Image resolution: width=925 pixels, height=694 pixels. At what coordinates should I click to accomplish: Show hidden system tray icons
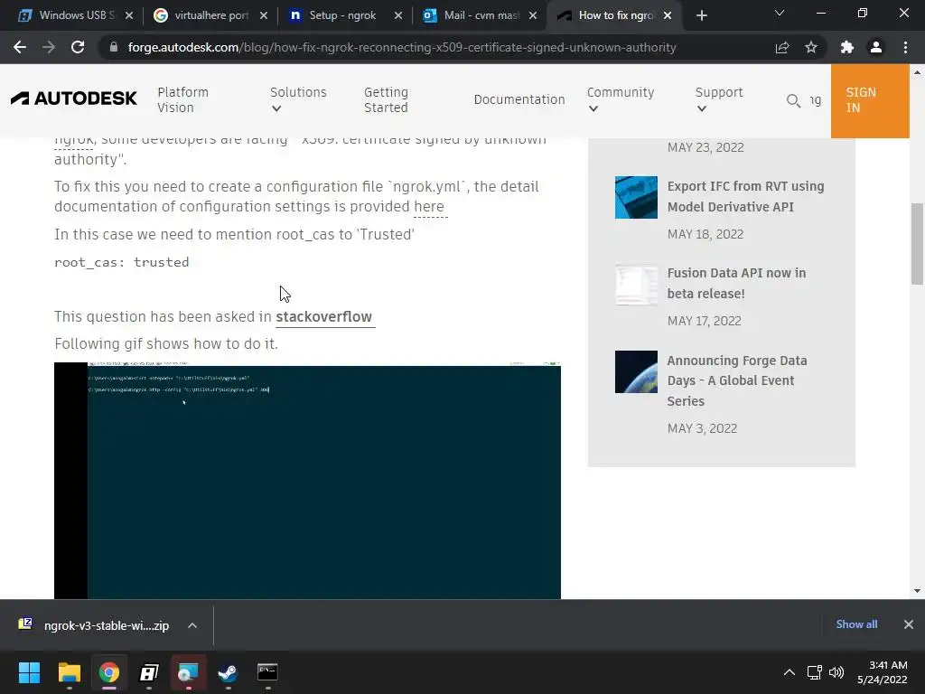[790, 672]
